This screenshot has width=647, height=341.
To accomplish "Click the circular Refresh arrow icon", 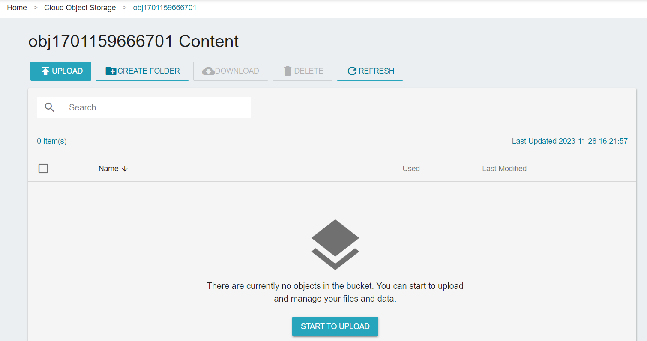I will coord(352,71).
